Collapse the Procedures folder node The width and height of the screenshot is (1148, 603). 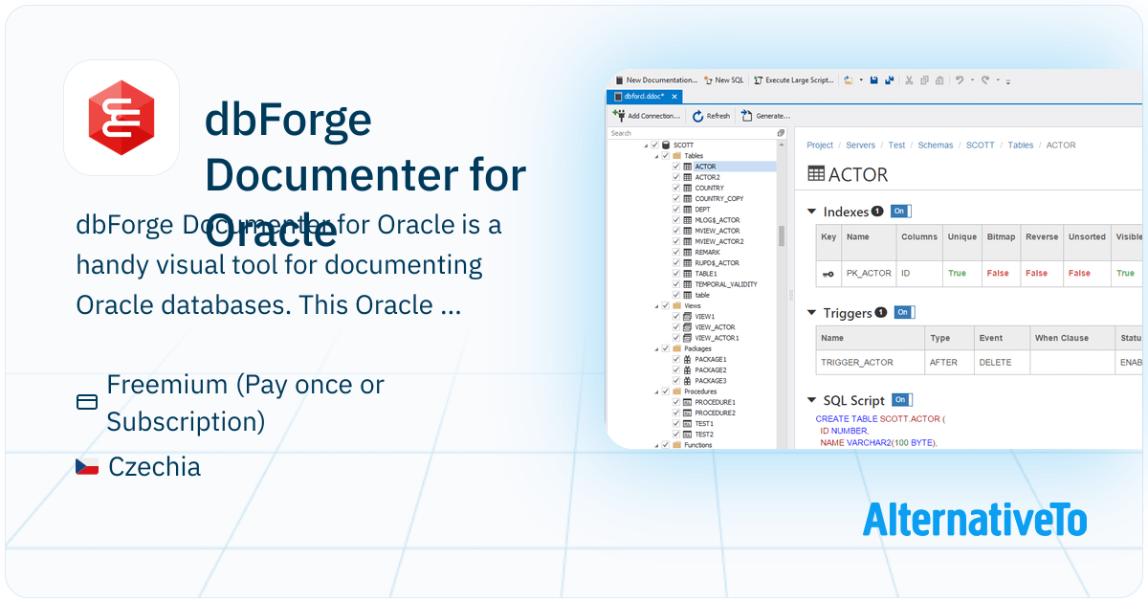pos(655,391)
